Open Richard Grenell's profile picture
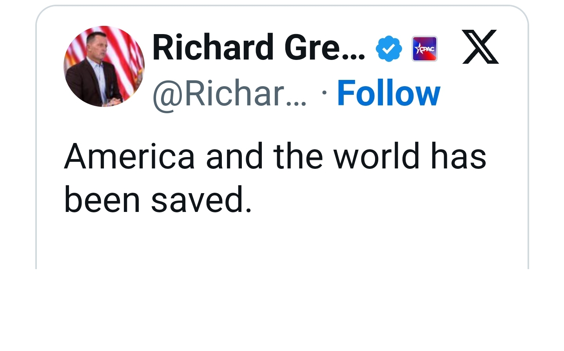Screen dimensions: 564x351 104,66
